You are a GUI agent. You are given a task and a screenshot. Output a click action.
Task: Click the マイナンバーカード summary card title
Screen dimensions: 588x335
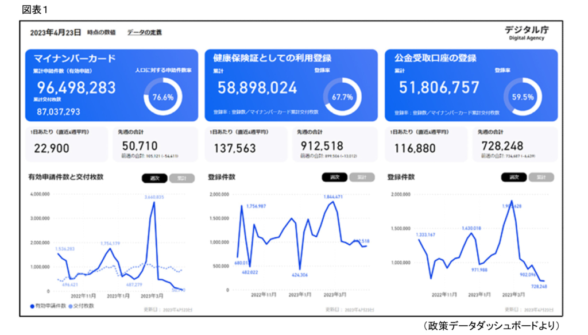75,59
